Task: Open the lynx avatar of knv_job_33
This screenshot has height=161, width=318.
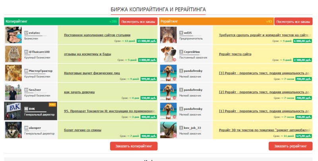Action: click(x=168, y=130)
